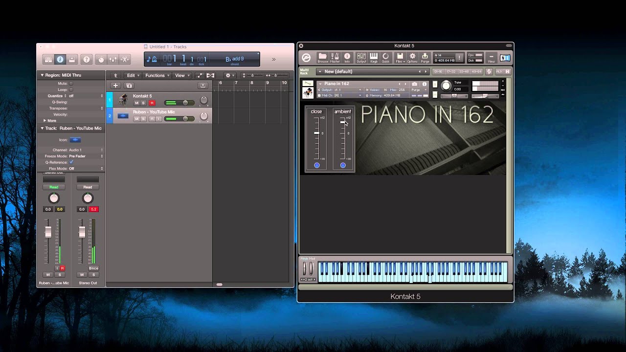The image size is (626, 352).
Task: Select the 17-32 rack page tab
Action: (451, 71)
